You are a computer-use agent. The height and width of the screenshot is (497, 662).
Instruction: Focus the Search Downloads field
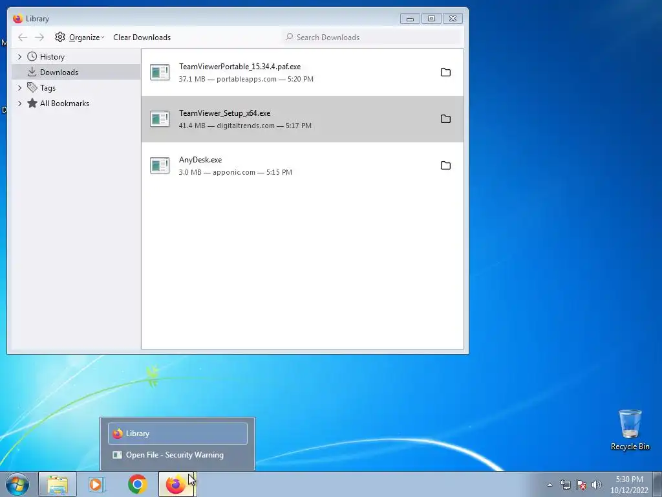[x=373, y=37]
